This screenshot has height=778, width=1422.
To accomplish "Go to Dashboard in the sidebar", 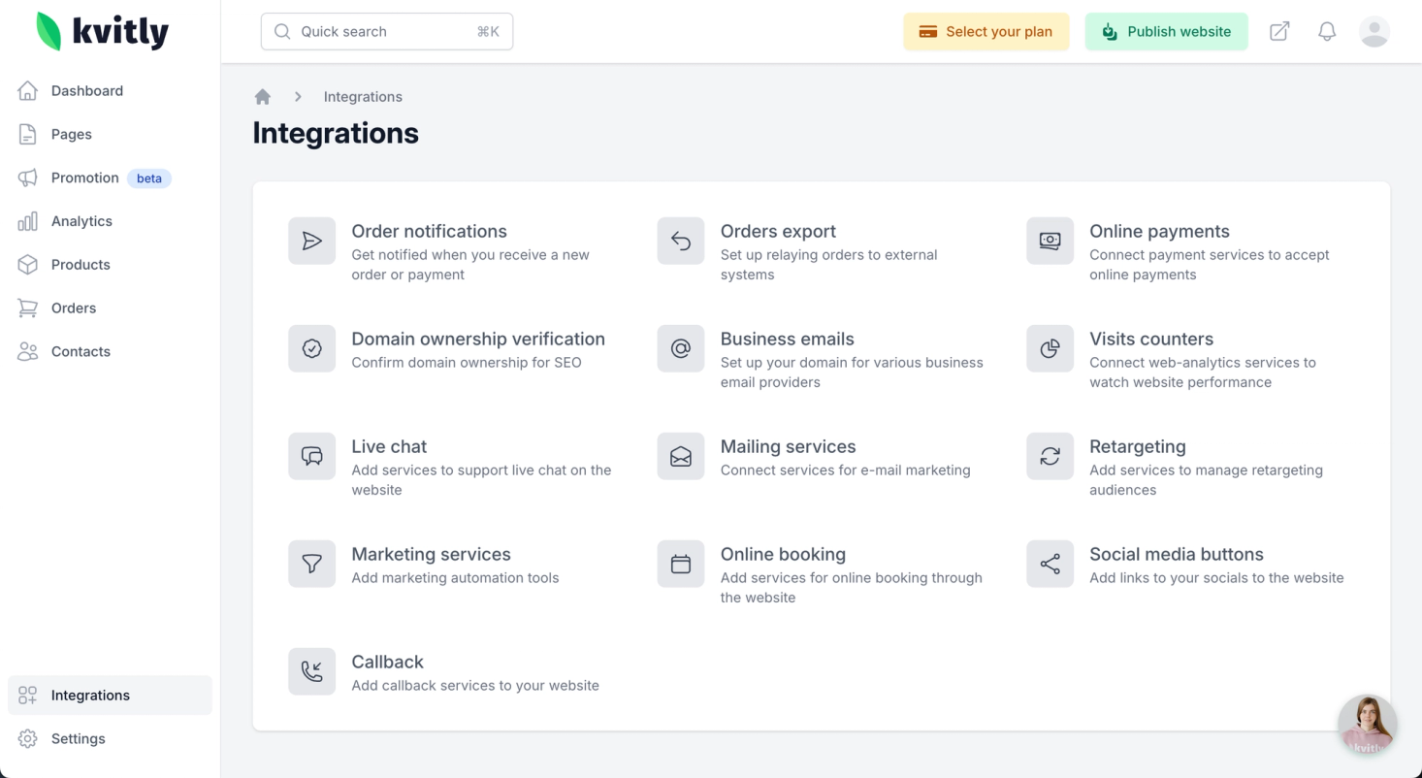I will [87, 91].
